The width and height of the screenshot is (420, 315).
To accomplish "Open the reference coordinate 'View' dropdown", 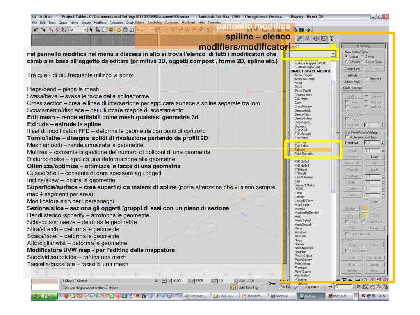I will tap(152, 30).
